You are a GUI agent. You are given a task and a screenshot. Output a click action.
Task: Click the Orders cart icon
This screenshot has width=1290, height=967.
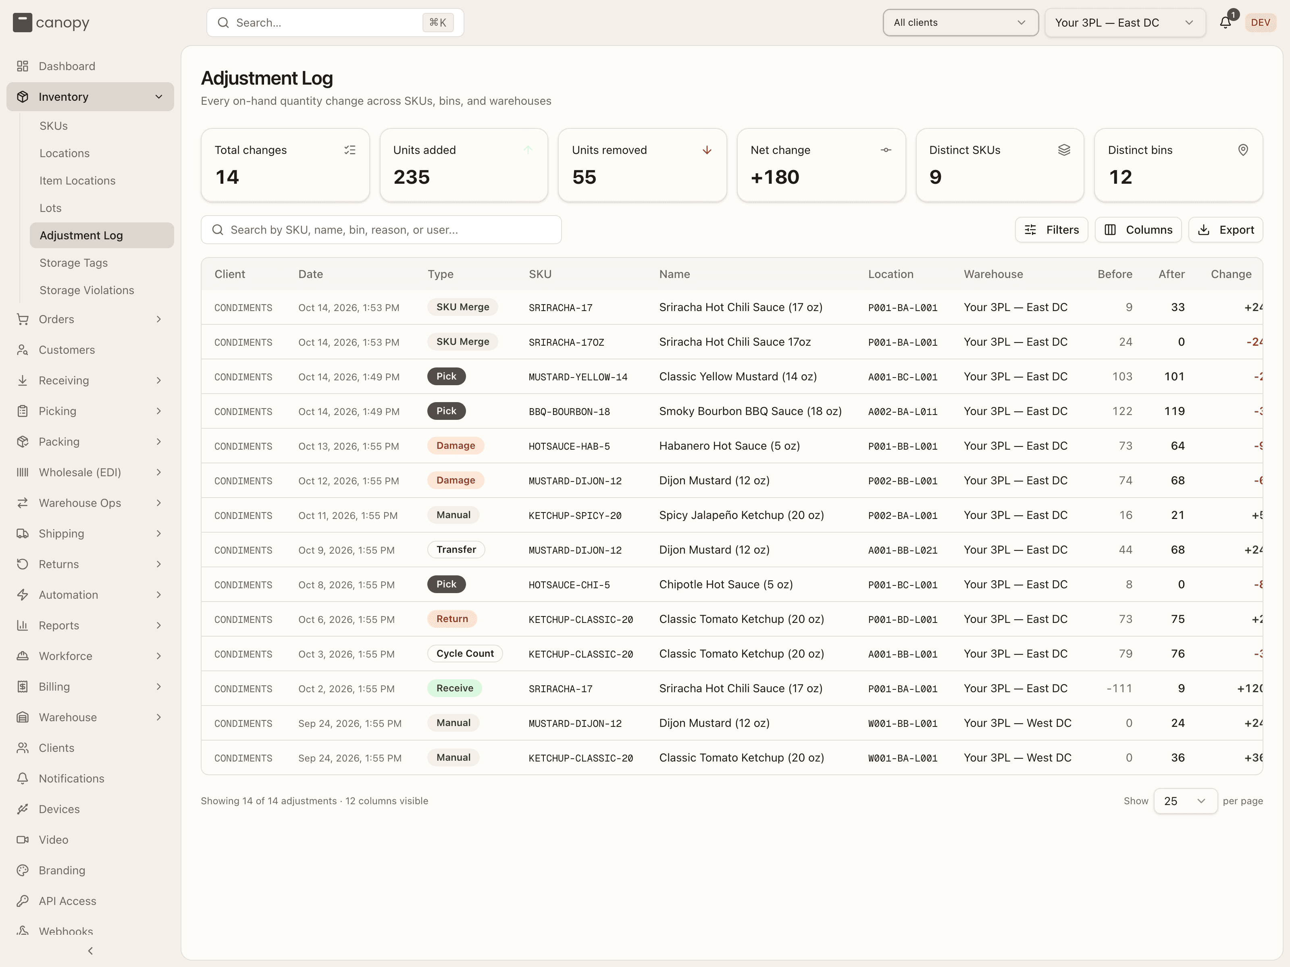[23, 319]
